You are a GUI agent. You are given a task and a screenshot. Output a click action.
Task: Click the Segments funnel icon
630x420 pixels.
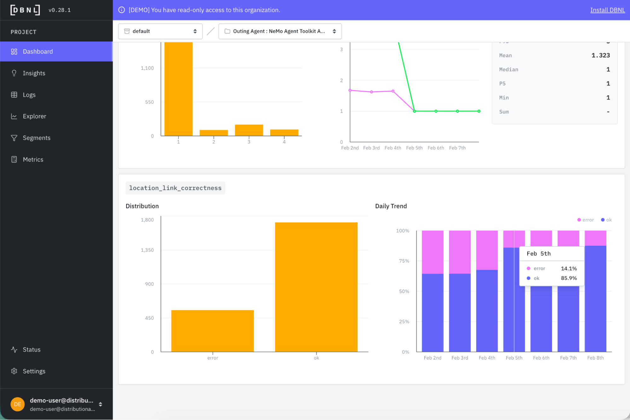pyautogui.click(x=14, y=138)
